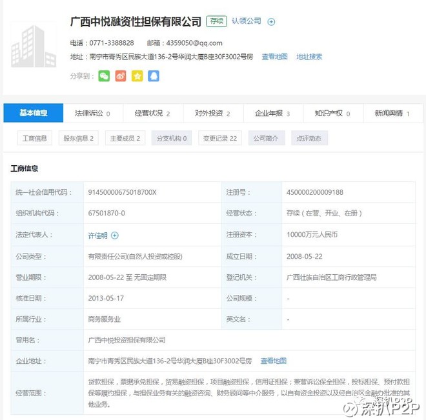The width and height of the screenshot is (426, 420).
Task: Select 工商信息 sub-section button
Action: click(x=34, y=138)
